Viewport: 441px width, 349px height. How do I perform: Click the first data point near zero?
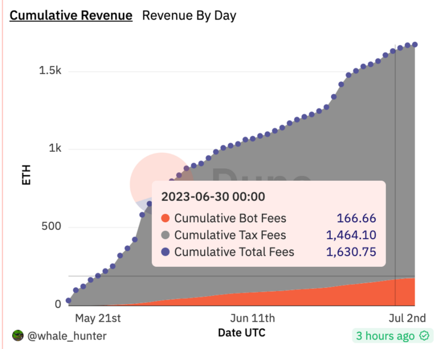[69, 301]
